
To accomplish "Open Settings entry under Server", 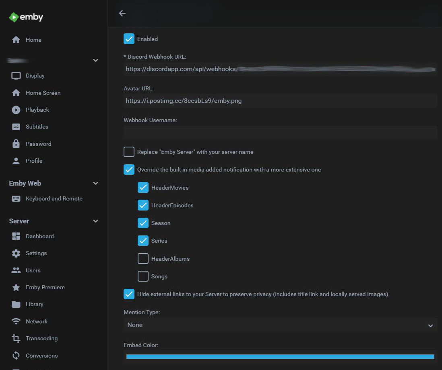I will tap(36, 253).
